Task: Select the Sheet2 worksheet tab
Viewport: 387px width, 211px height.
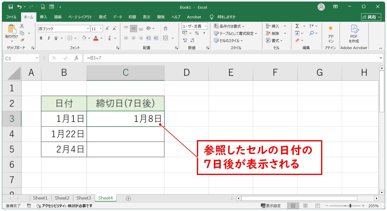Action: (62, 198)
